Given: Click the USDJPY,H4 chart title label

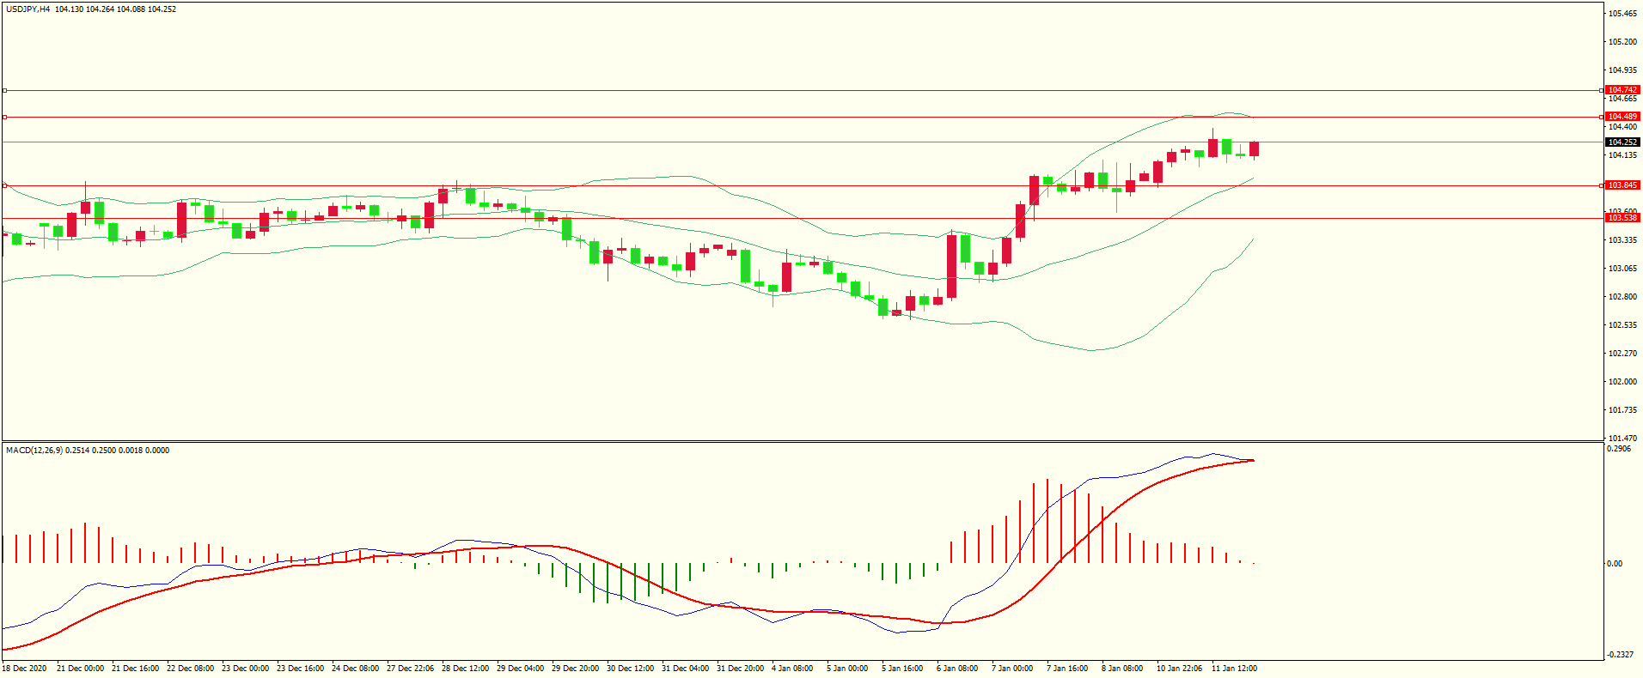Looking at the screenshot, I should coord(28,9).
